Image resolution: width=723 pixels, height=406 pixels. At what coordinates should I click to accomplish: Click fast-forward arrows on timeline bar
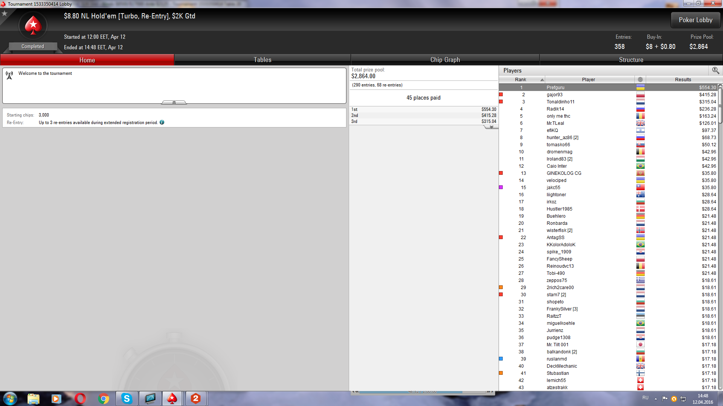coord(490,392)
